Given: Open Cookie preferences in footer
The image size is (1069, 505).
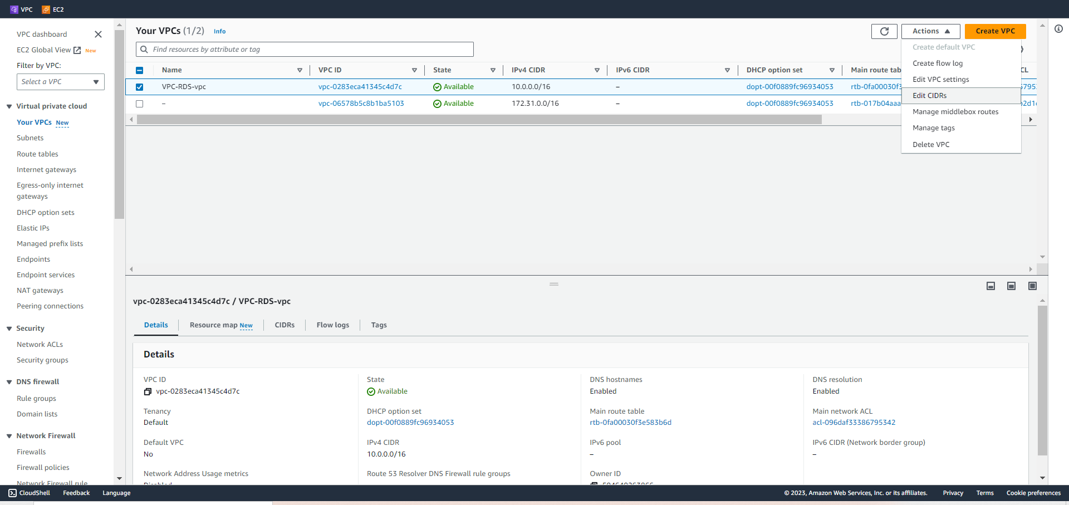Looking at the screenshot, I should [x=1033, y=493].
